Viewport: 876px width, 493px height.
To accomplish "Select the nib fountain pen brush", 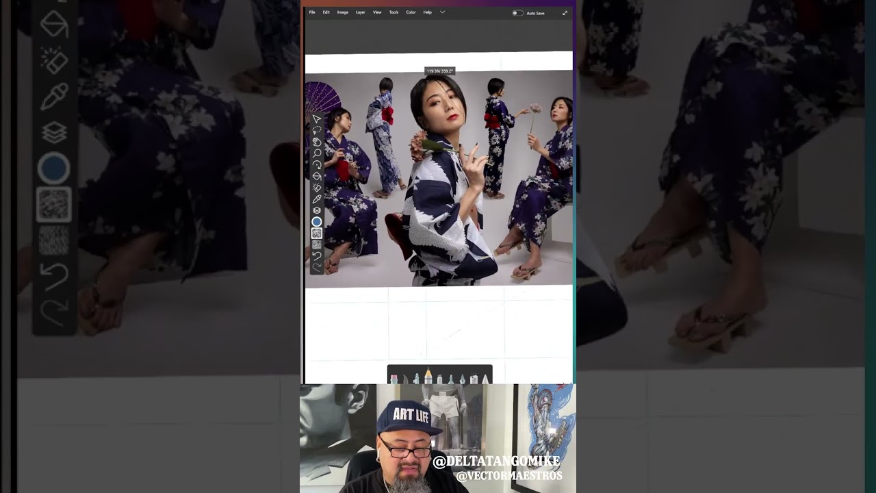I will point(463,379).
